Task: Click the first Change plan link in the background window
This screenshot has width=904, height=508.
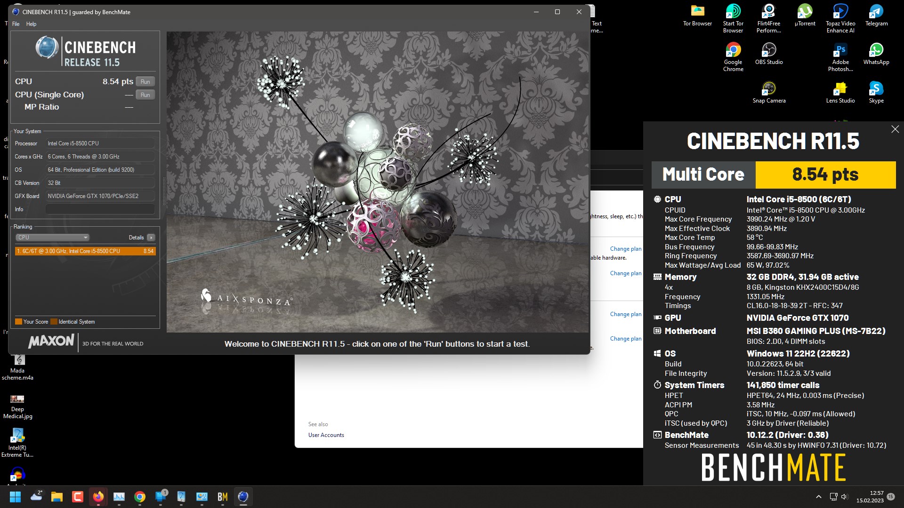Action: [x=626, y=249]
